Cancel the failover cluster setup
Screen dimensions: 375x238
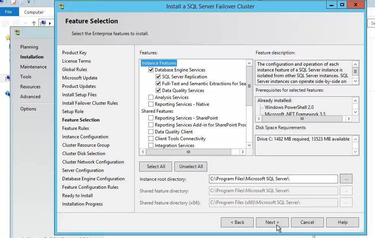(307, 222)
